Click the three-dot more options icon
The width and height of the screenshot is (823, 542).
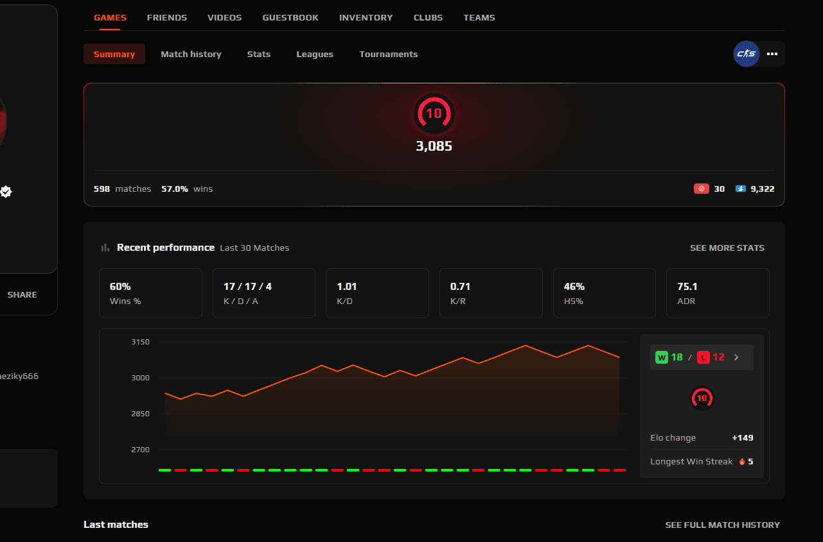click(x=772, y=54)
